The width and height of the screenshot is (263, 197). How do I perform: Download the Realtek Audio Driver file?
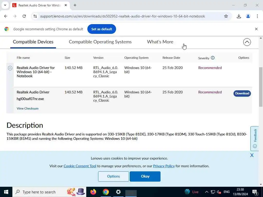coord(242,93)
